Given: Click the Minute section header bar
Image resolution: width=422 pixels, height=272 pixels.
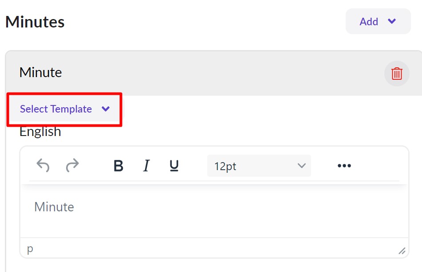Looking at the screenshot, I should pos(200,73).
